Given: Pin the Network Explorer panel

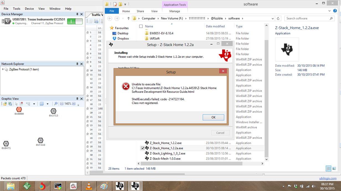Looking at the screenshot, I should tap(77, 64).
